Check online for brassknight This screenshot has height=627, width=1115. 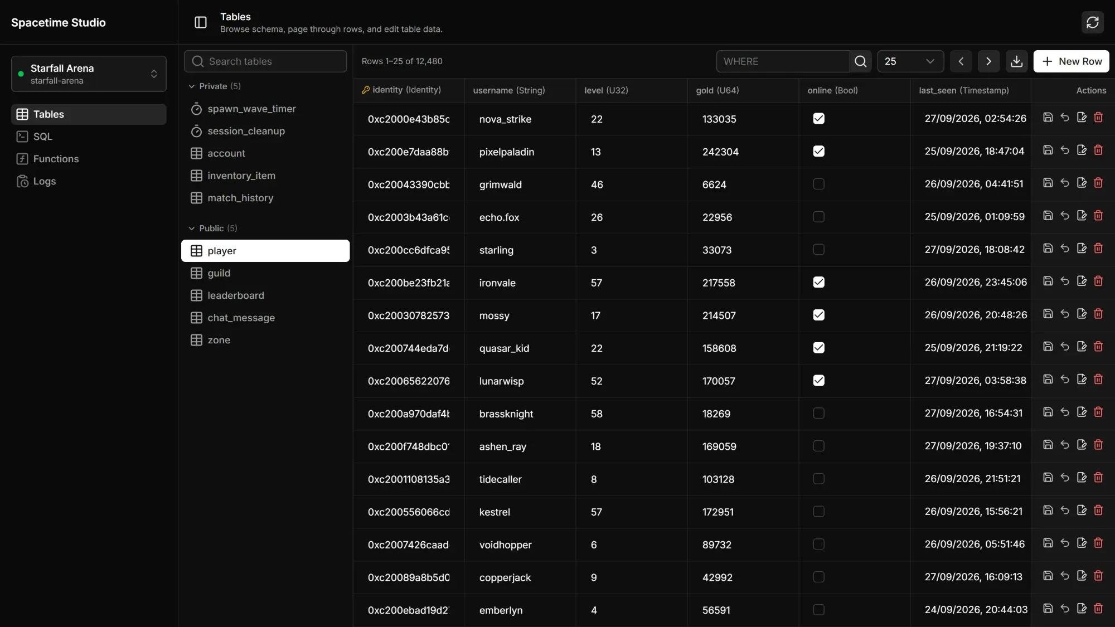coord(818,414)
